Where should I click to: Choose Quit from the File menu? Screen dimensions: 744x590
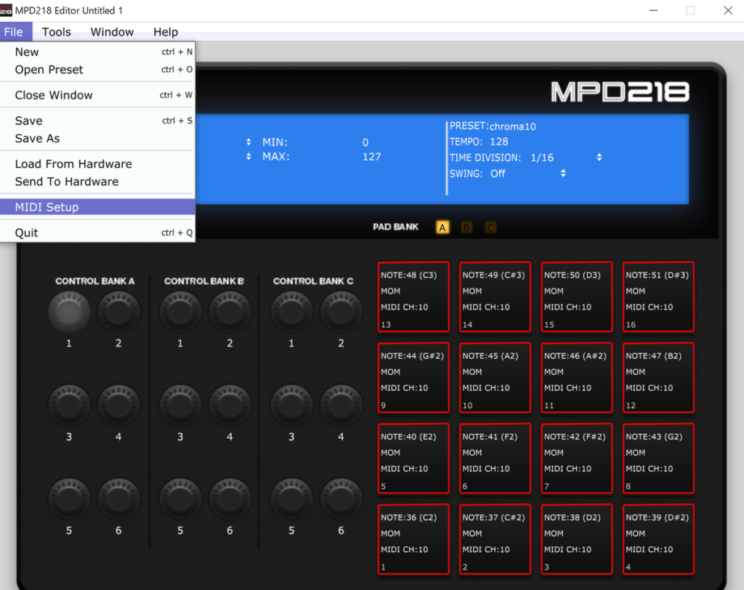pyautogui.click(x=98, y=233)
